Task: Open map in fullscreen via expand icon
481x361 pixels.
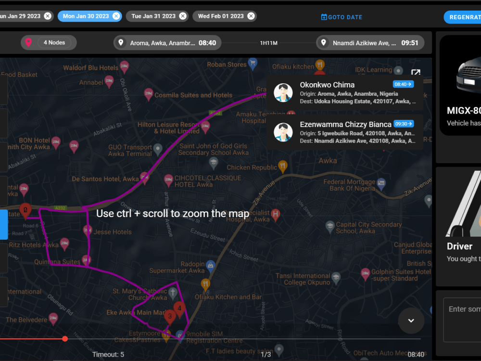Action: (416, 73)
